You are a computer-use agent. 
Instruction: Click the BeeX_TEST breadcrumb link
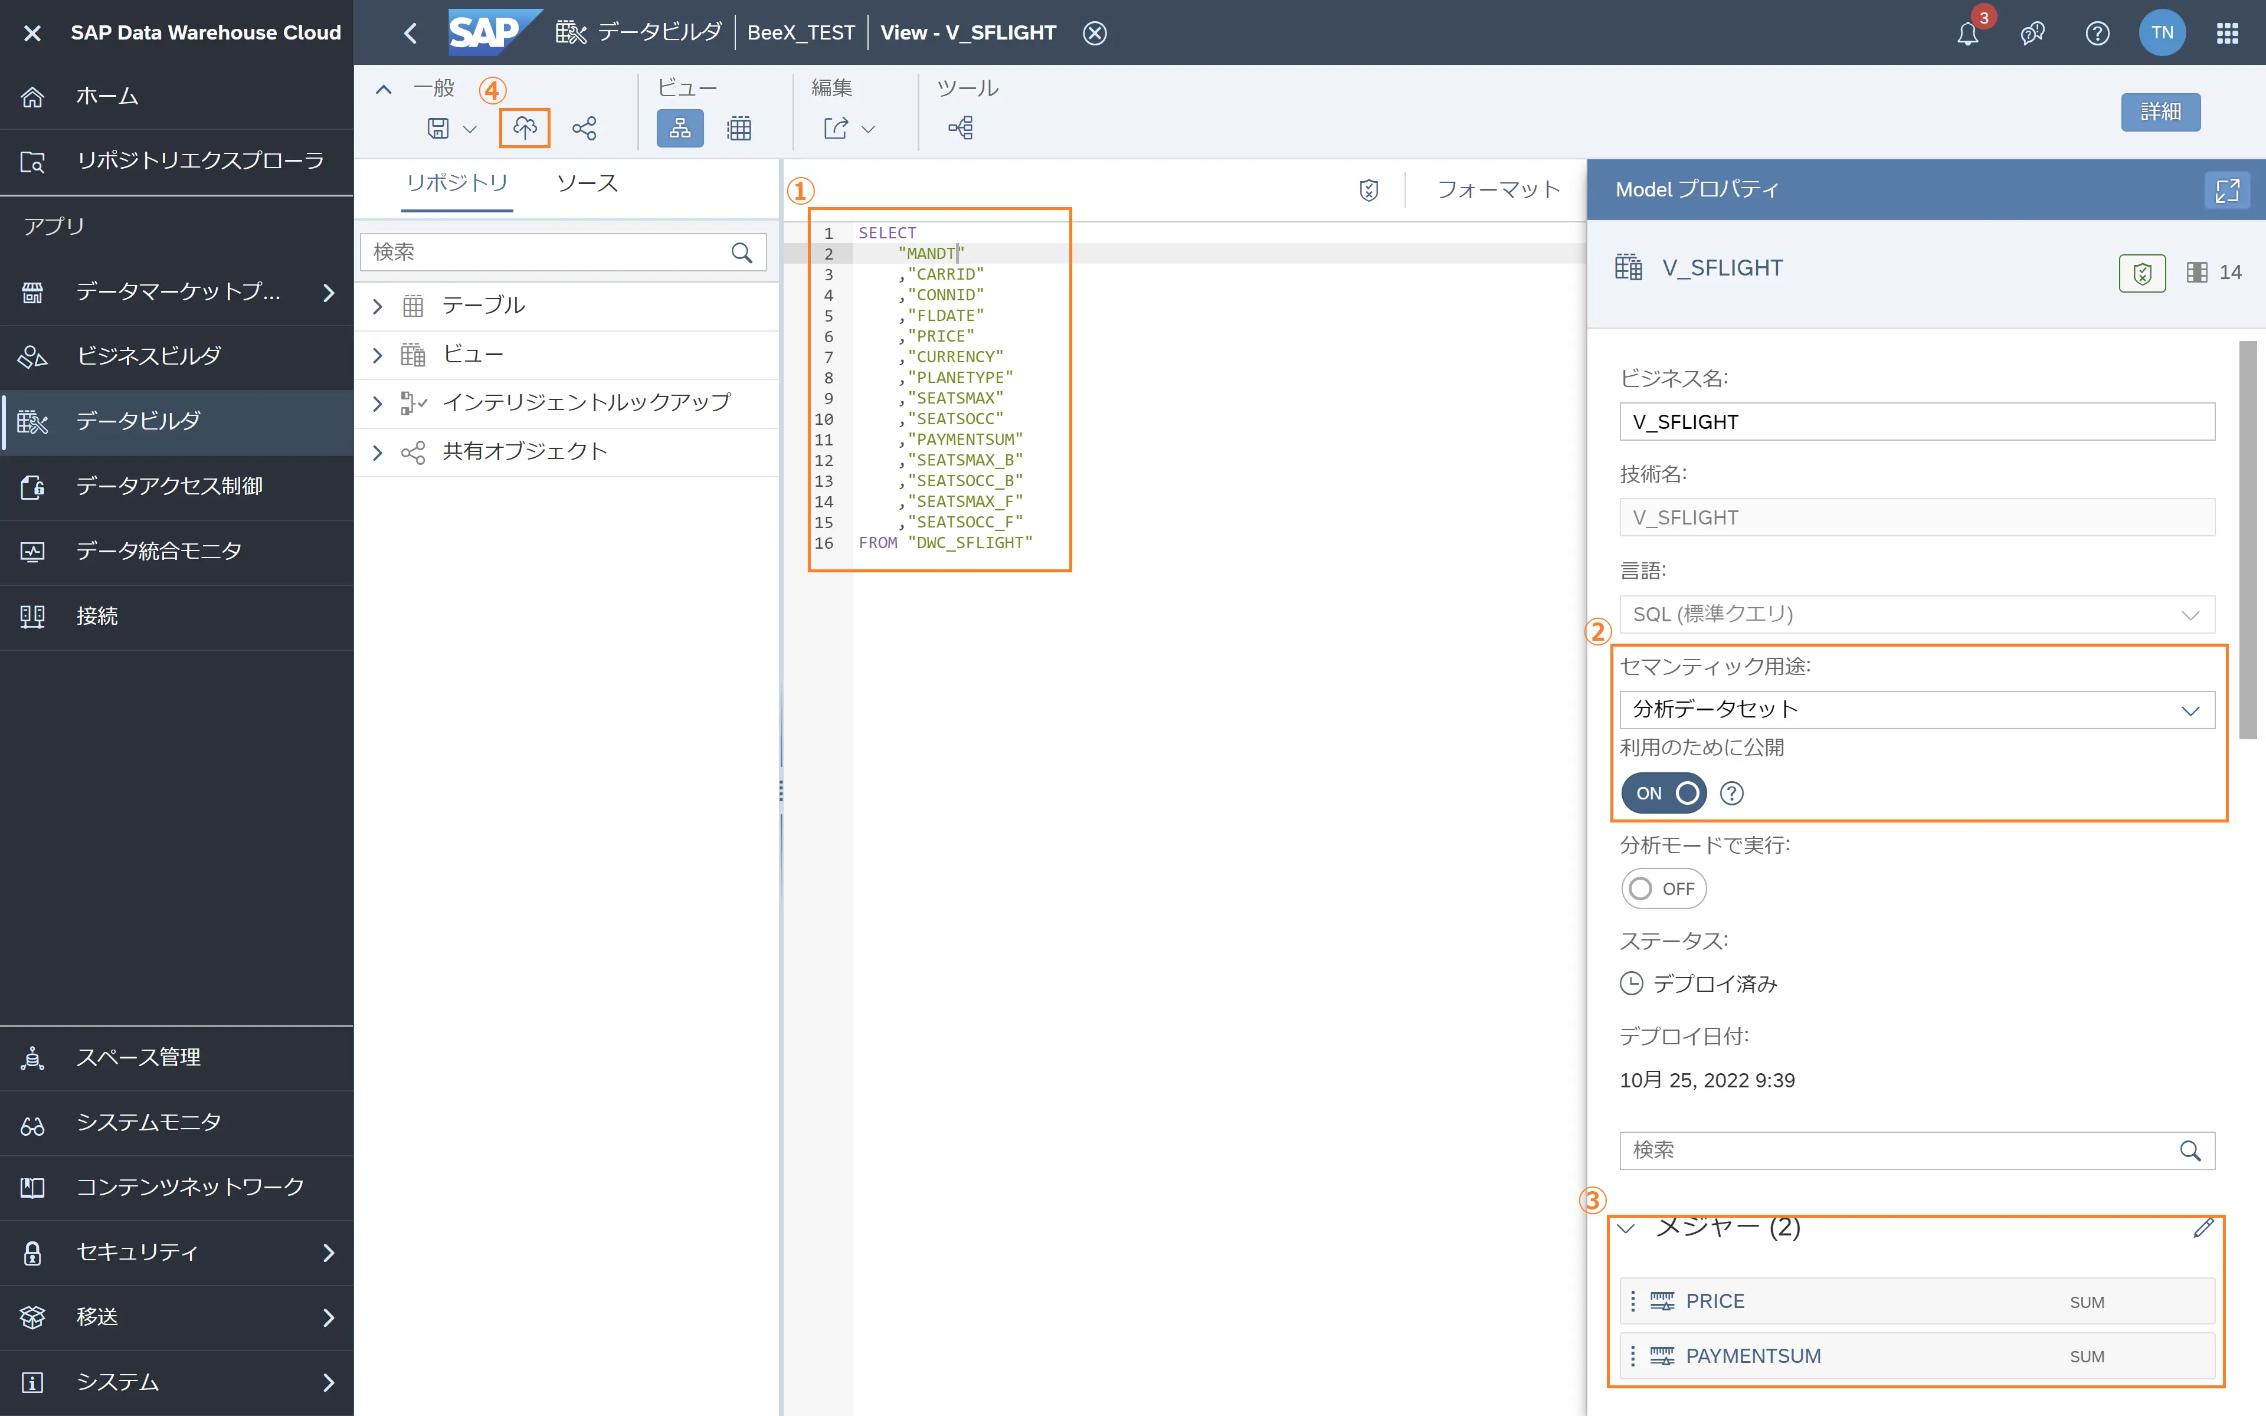(x=801, y=33)
